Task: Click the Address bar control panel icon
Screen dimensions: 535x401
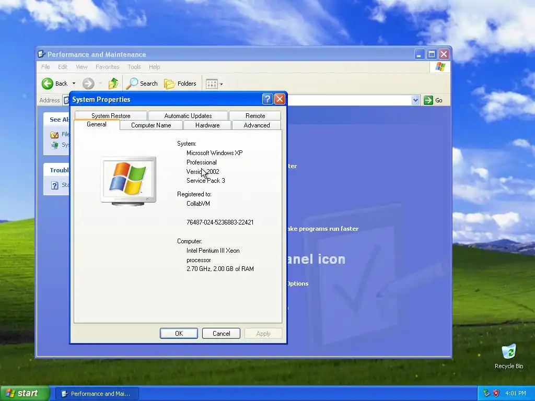Action: pyautogui.click(x=66, y=100)
